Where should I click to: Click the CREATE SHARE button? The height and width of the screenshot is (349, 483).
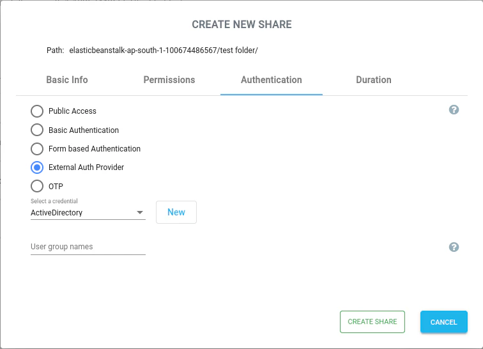pos(372,322)
